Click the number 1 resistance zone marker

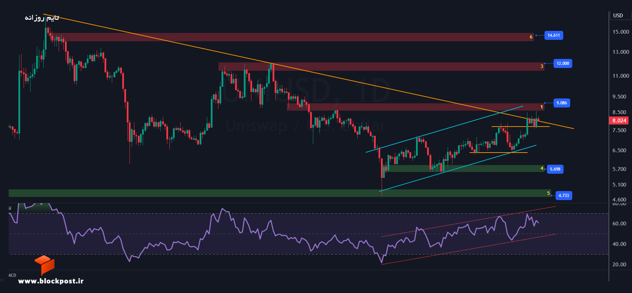click(x=541, y=107)
